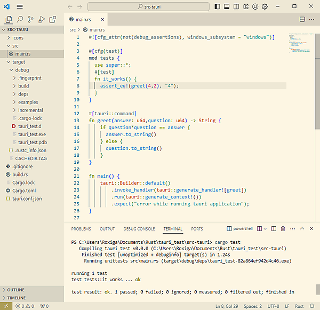Toggle the bottom panel visibility
Screen dimensions: 320x310
coord(226,7)
